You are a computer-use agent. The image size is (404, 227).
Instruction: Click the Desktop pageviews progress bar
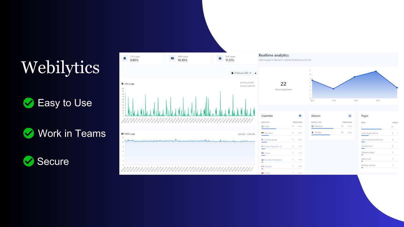click(332, 129)
